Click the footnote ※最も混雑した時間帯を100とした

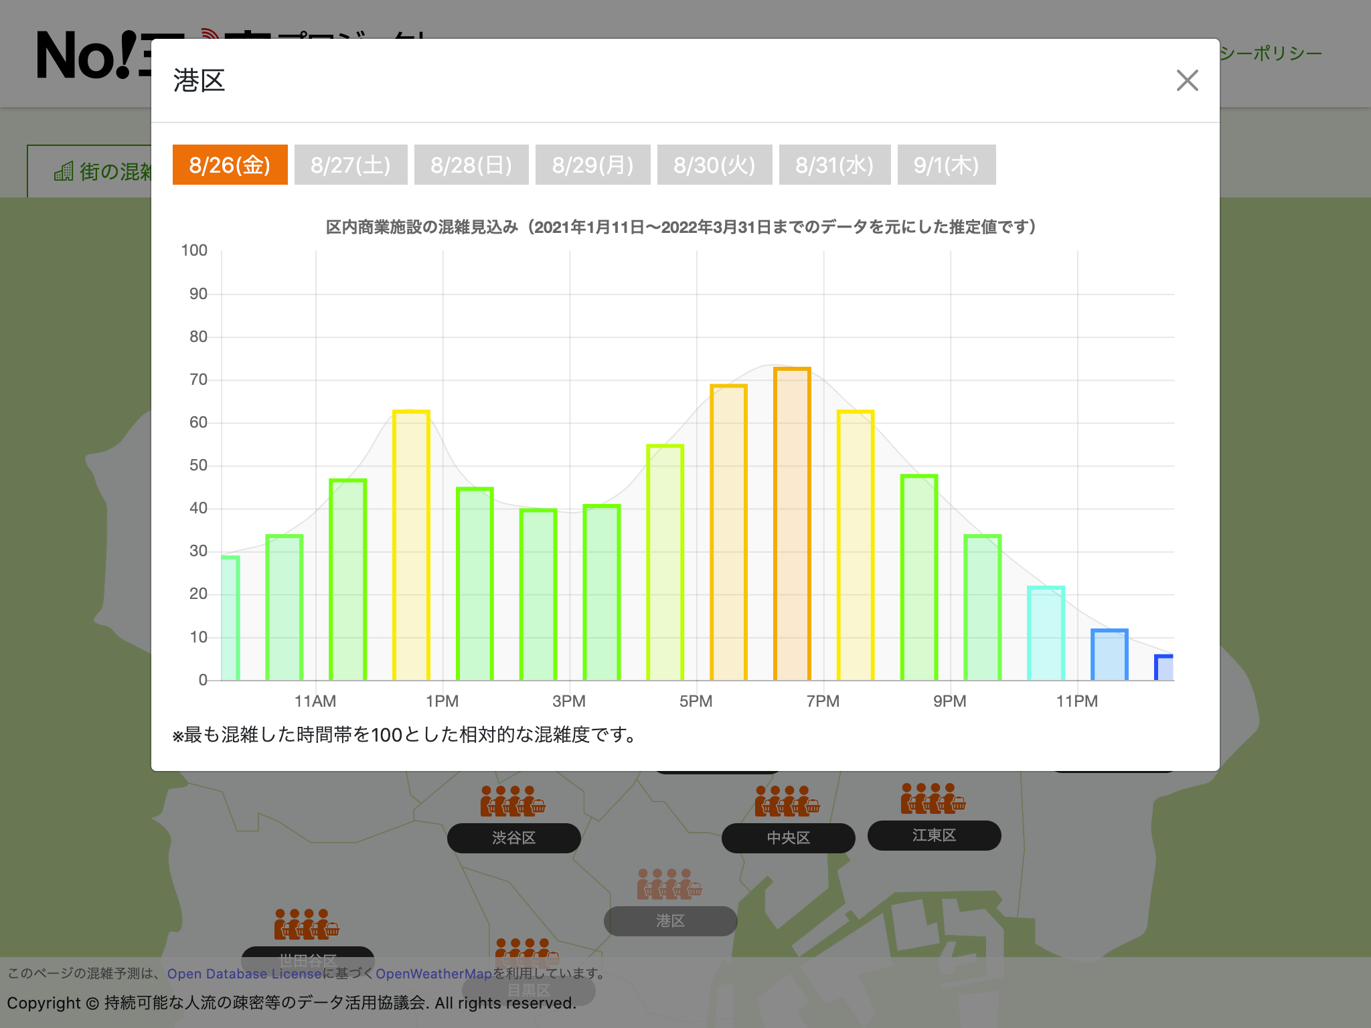pyautogui.click(x=404, y=735)
